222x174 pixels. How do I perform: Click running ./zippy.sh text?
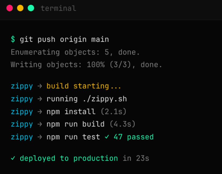(87, 99)
